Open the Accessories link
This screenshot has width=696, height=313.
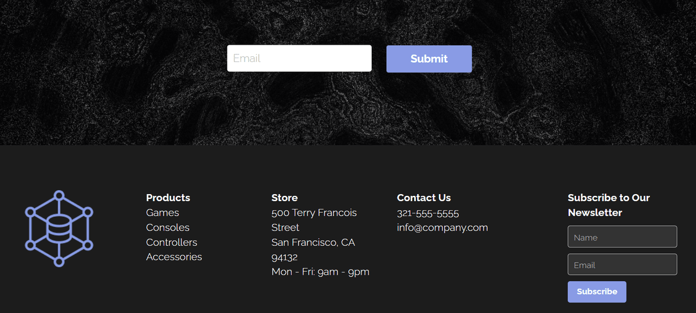point(174,257)
